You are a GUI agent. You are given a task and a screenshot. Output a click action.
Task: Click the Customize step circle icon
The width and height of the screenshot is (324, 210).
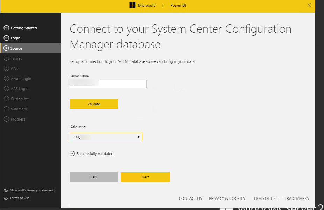pos(6,99)
